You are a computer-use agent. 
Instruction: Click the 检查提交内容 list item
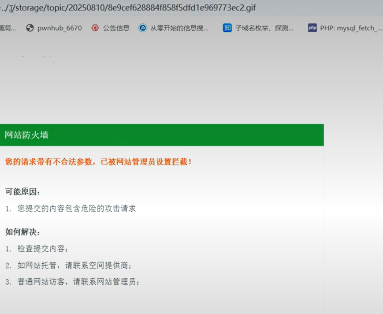click(x=42, y=249)
